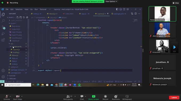Open Zoom View button top right
The image size is (181, 101).
point(176,3)
